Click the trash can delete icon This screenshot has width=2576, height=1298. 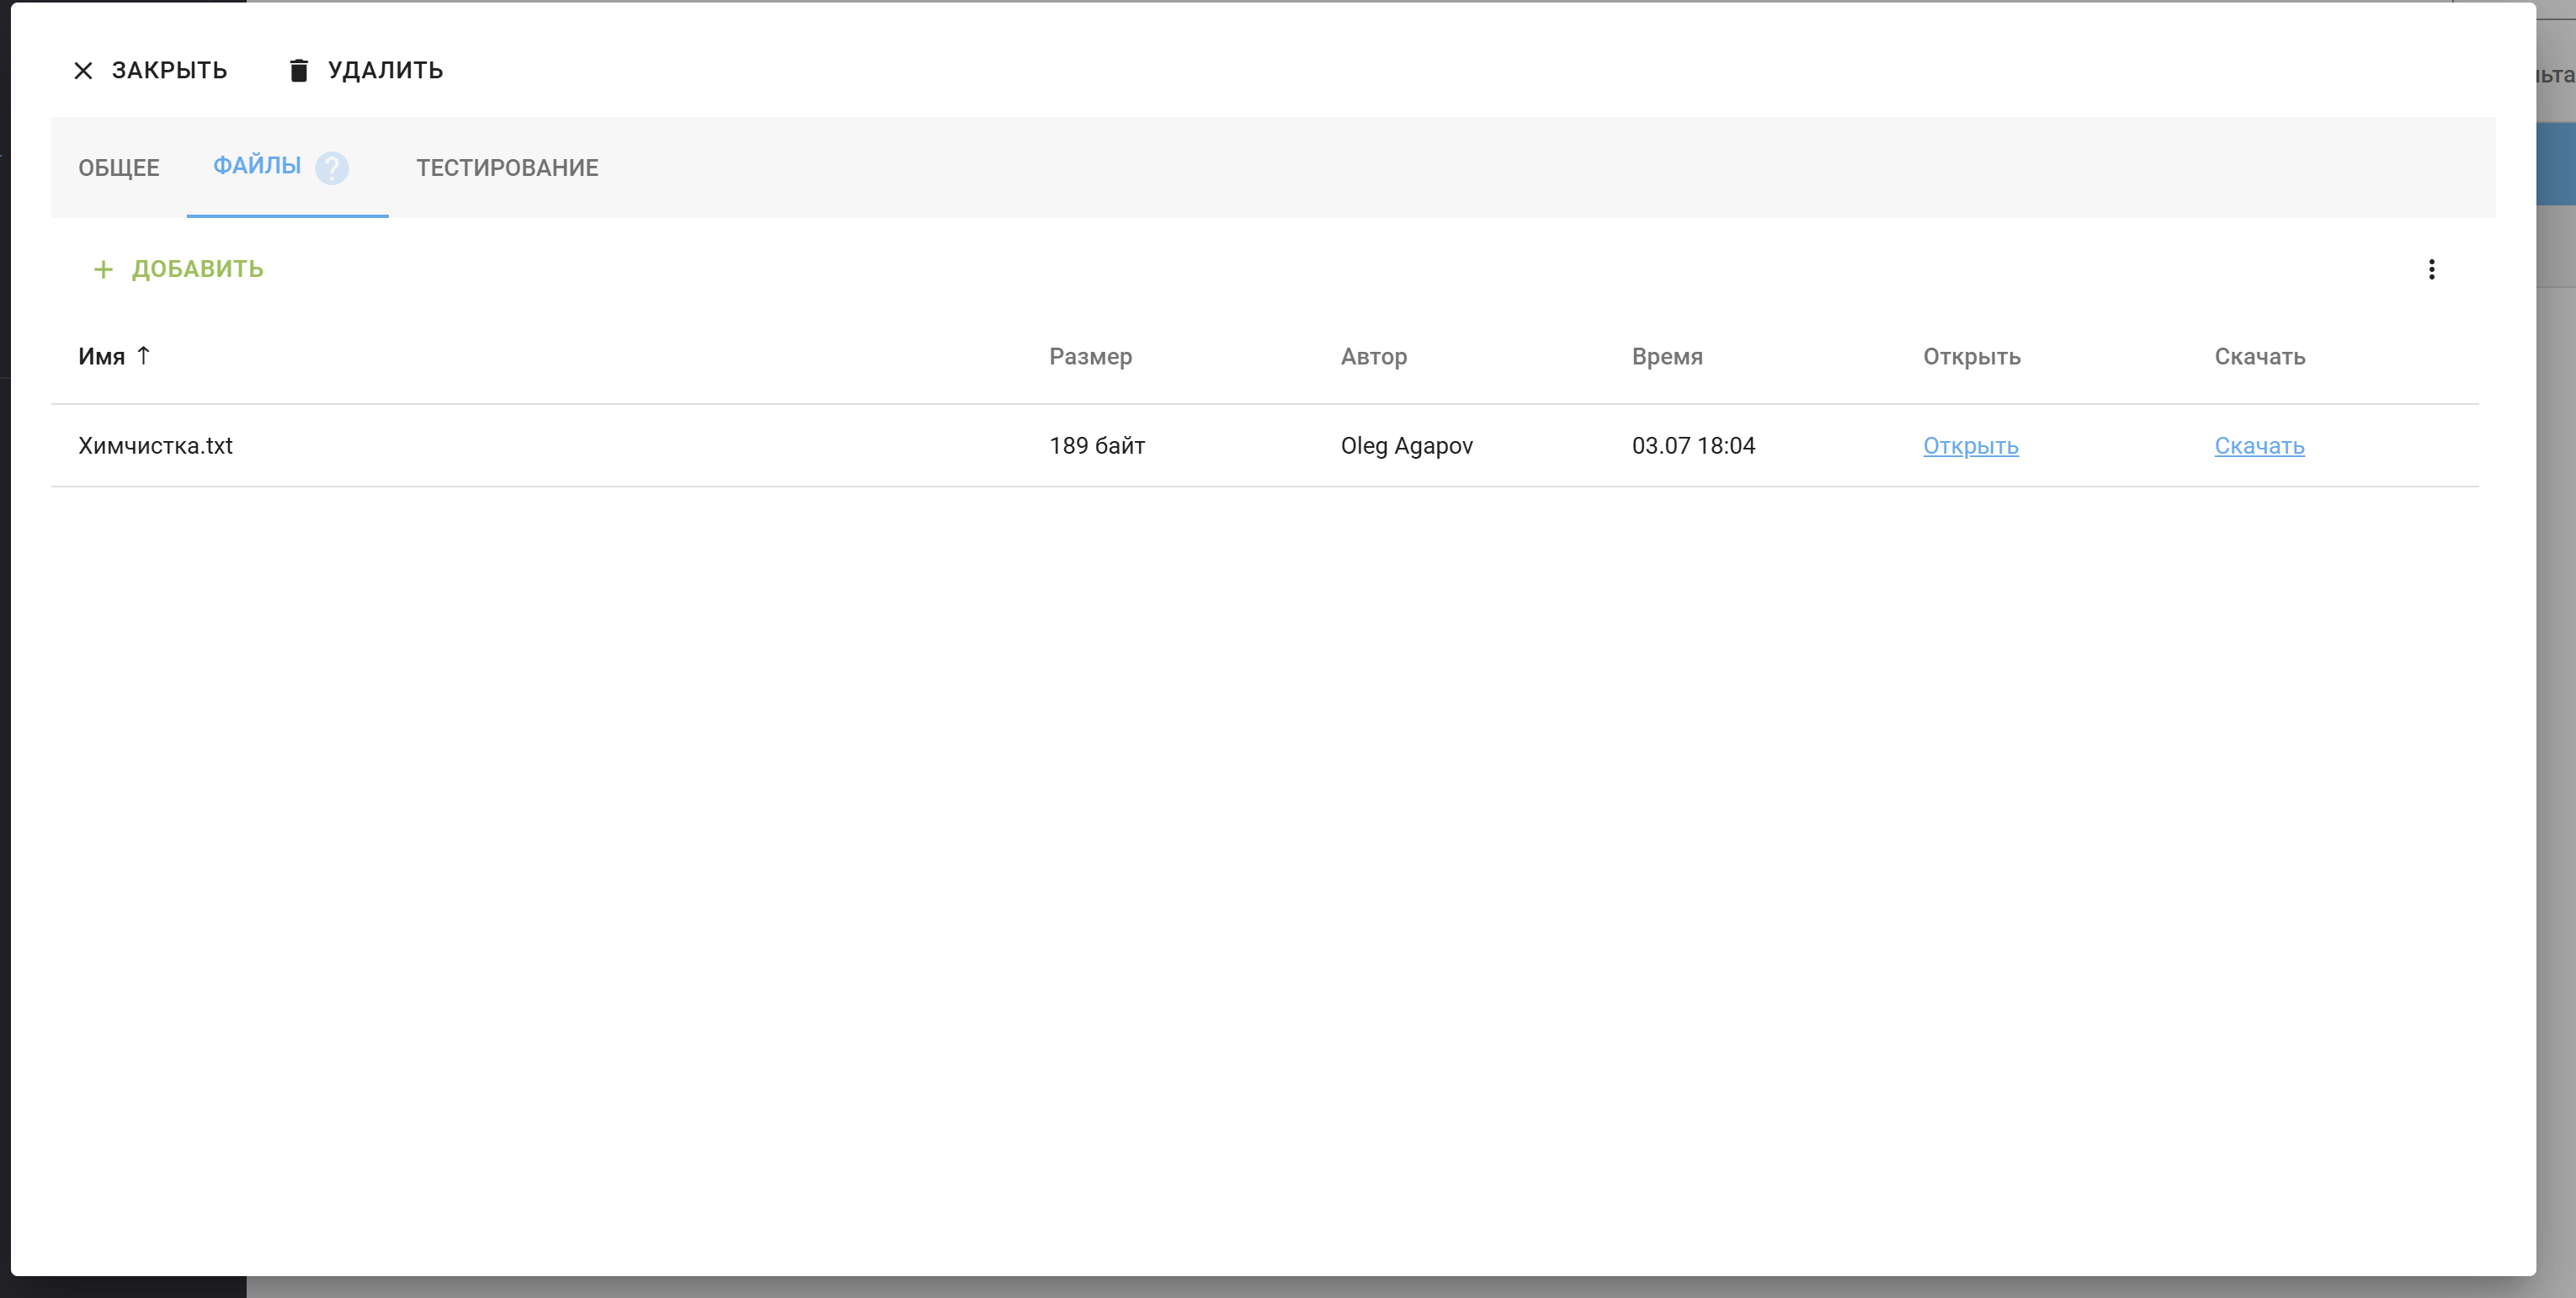coord(298,71)
